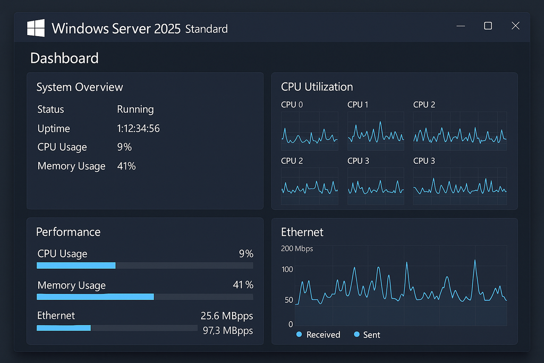
Task: Toggle the Sent series legend dot
Action: 356,334
